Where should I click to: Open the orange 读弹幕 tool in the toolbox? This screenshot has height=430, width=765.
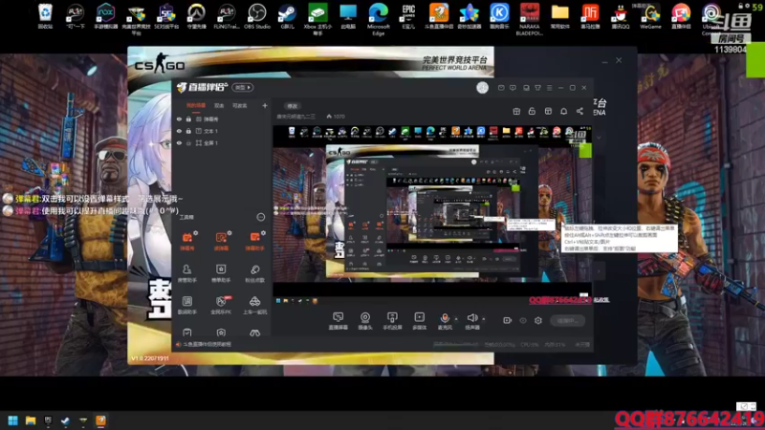tap(221, 241)
